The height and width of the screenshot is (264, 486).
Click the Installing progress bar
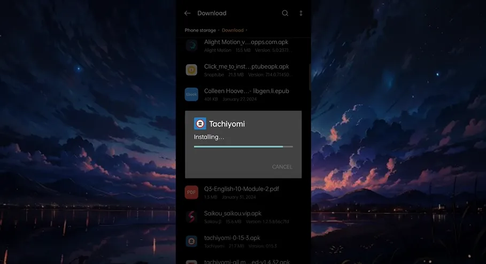(x=243, y=146)
